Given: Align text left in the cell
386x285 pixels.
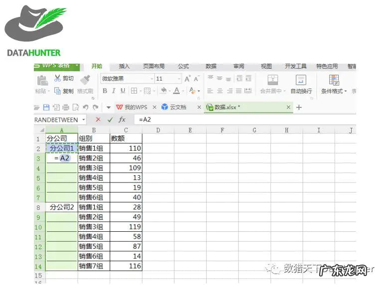Looking at the screenshot, I should pos(210,91).
